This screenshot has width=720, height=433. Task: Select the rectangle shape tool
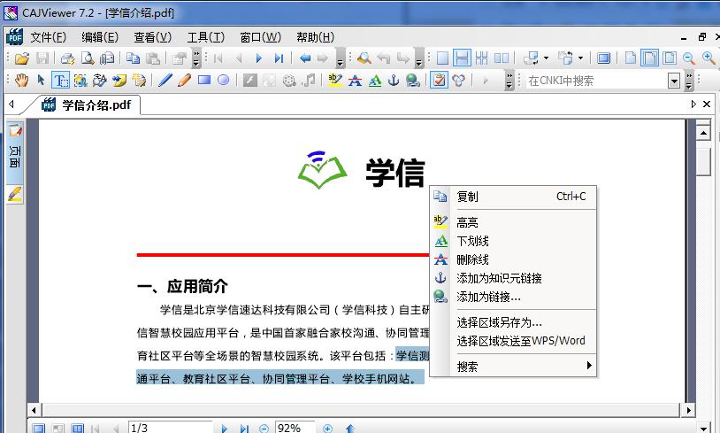pos(203,81)
